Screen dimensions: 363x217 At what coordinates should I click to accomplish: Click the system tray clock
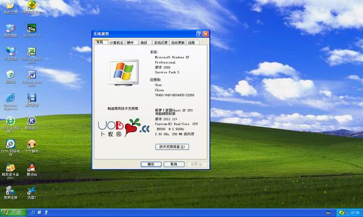pos(355,212)
